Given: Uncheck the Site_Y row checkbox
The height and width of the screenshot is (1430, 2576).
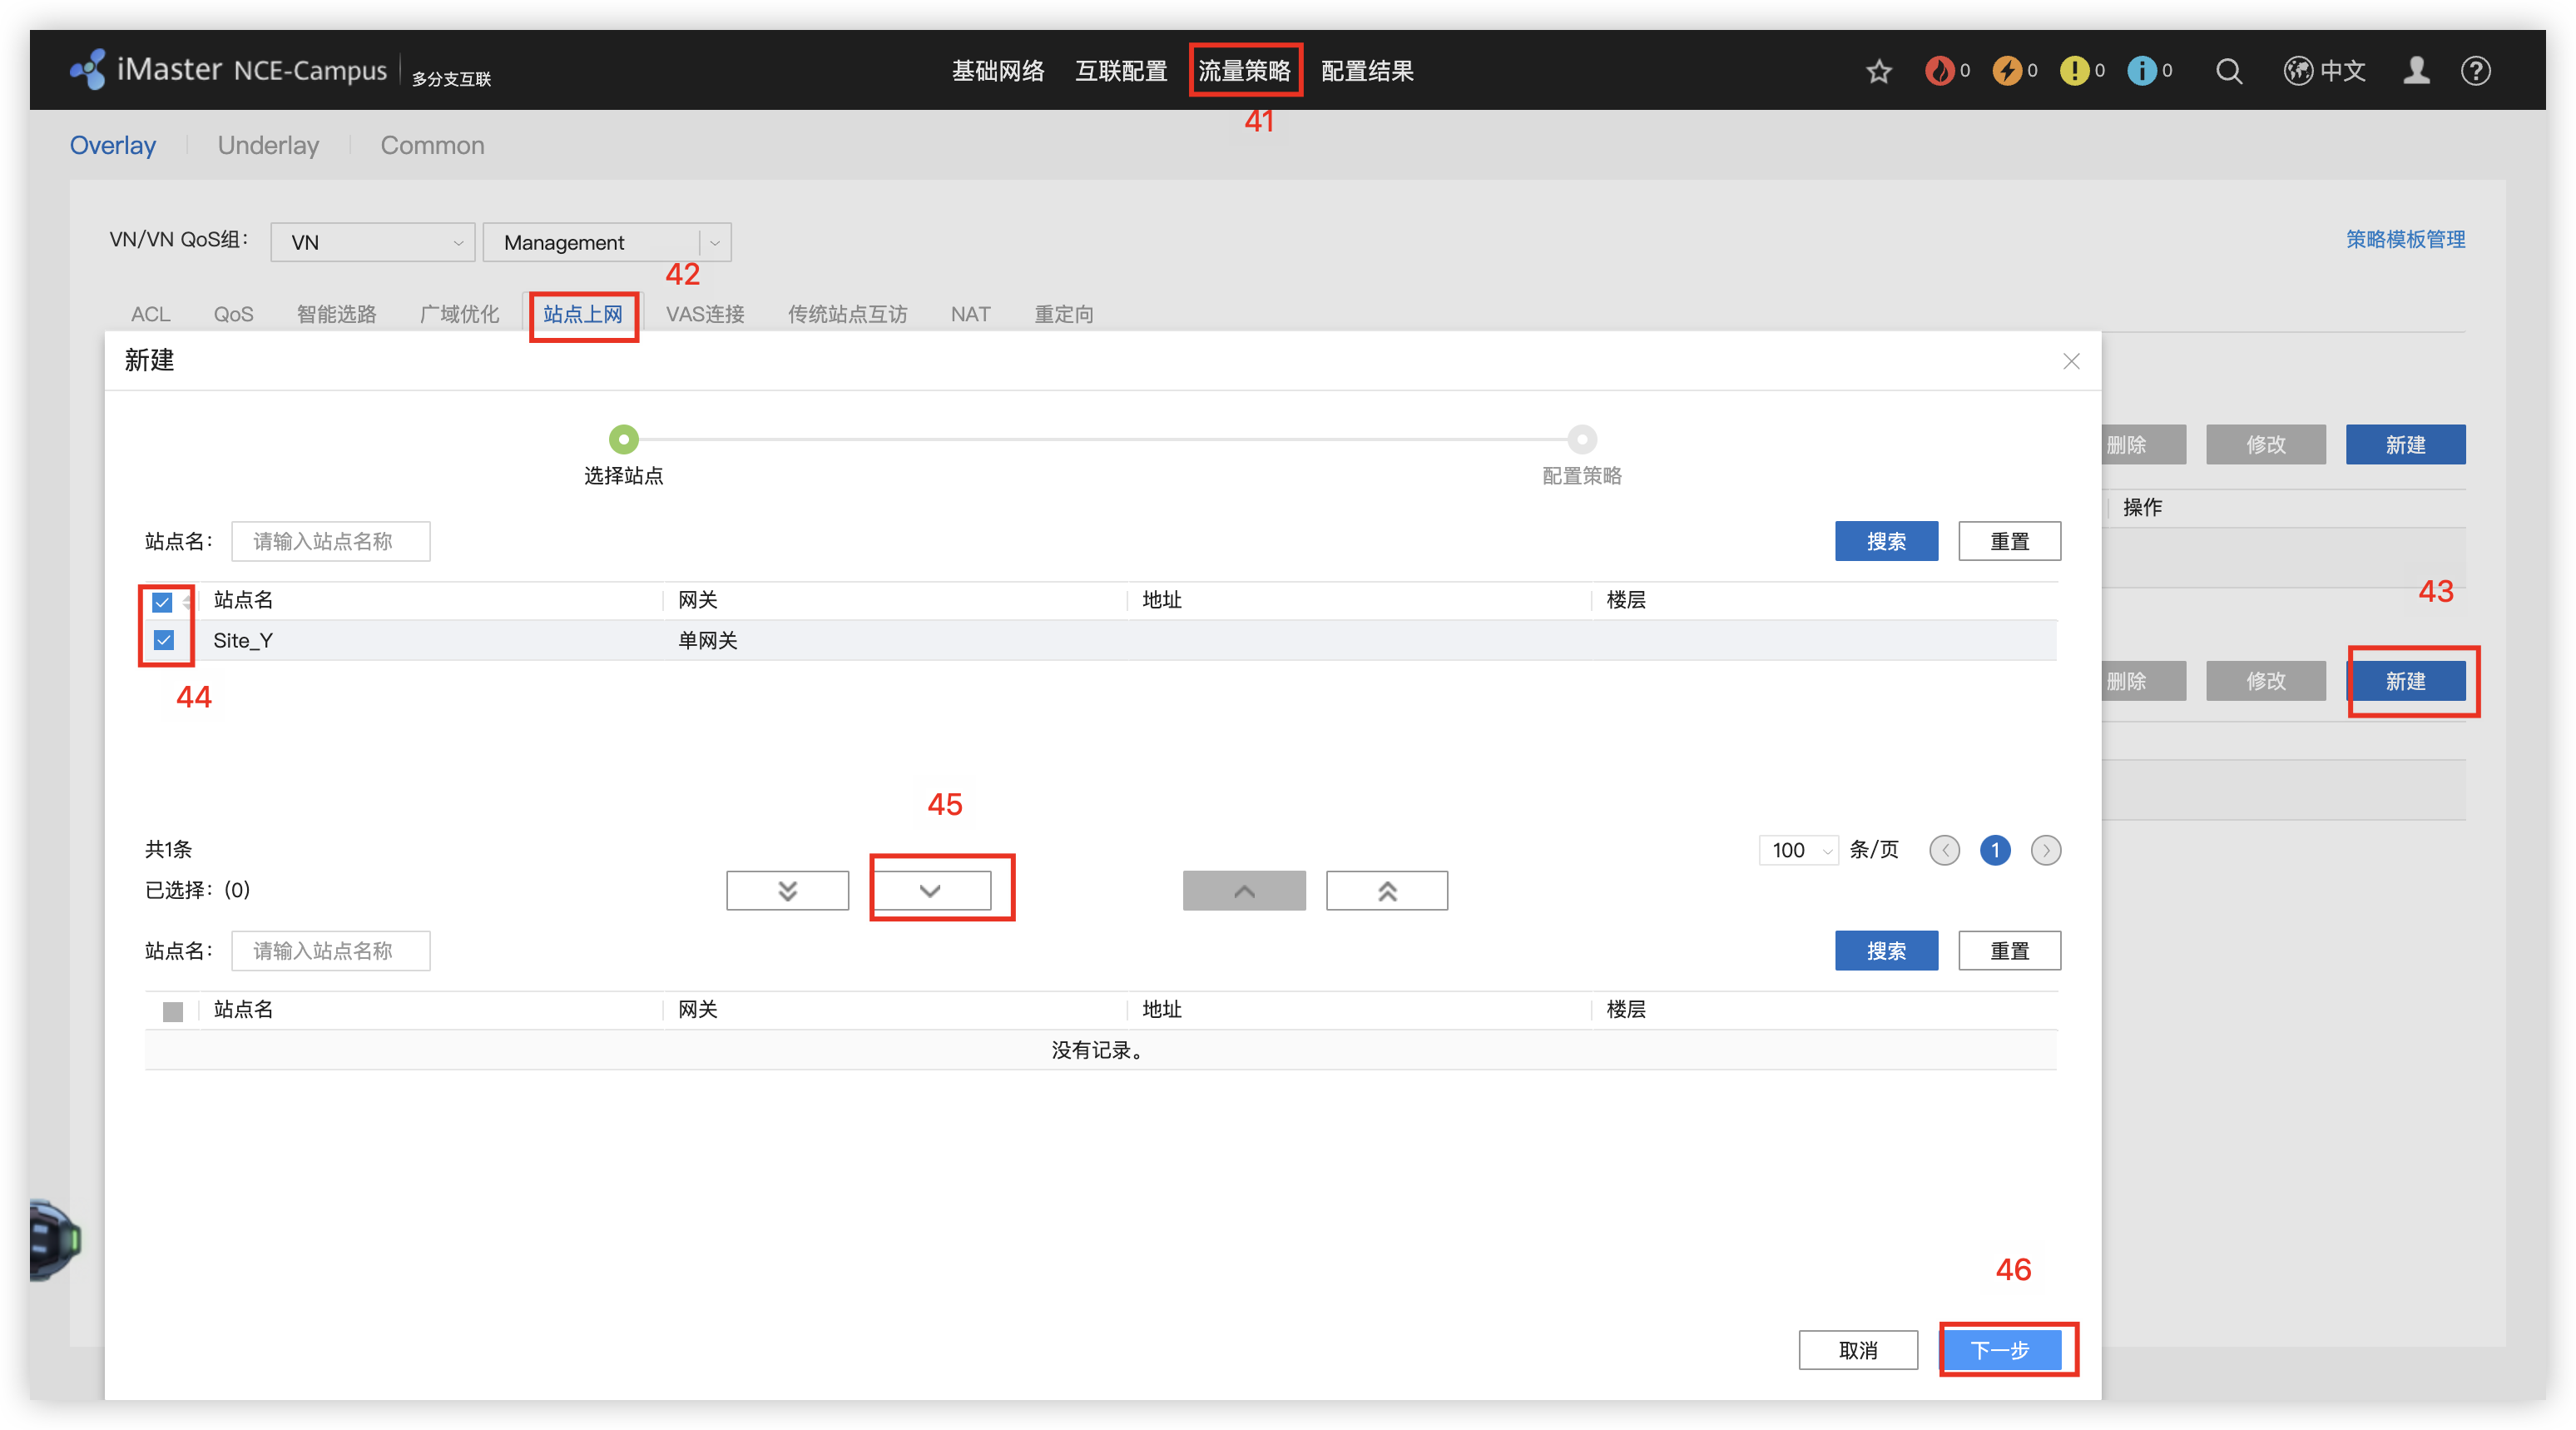Looking at the screenshot, I should (164, 639).
